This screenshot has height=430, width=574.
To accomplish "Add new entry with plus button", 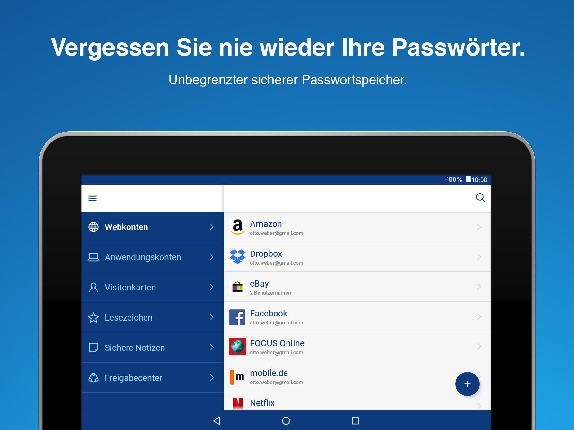I will (x=467, y=384).
